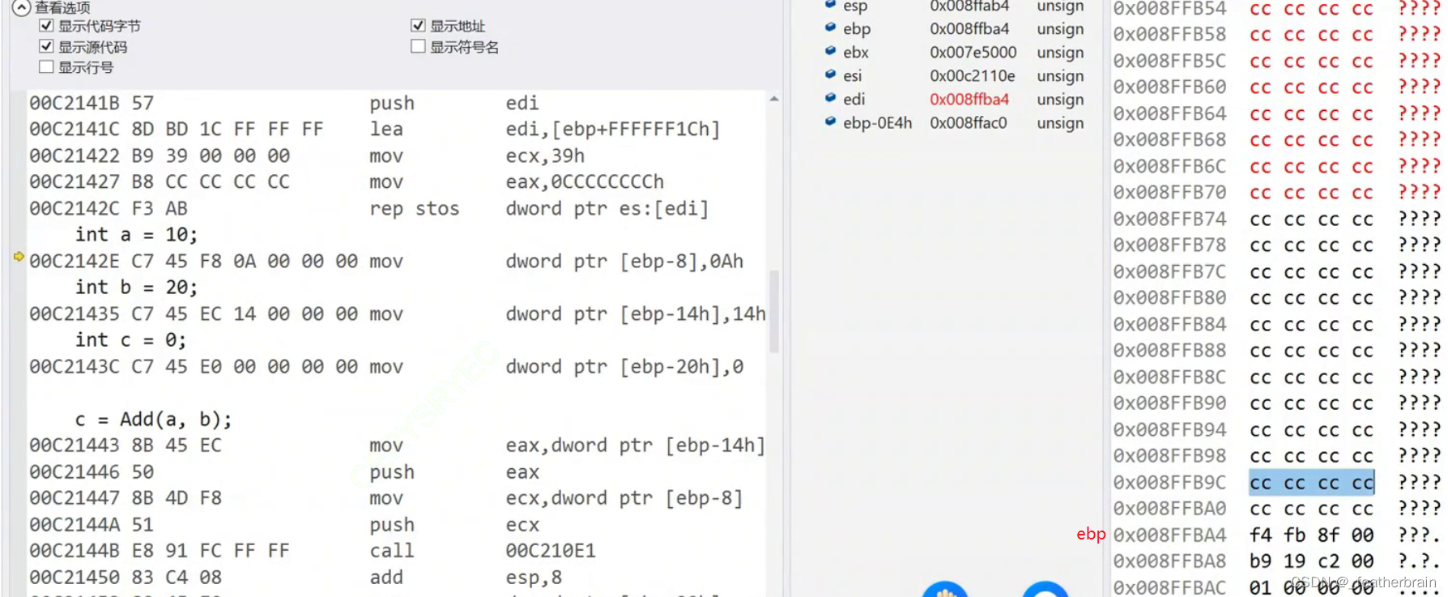
Task: Click the source line int a = 10;
Action: (136, 235)
